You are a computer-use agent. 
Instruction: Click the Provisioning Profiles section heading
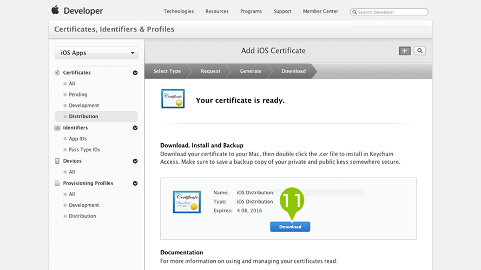(x=88, y=183)
